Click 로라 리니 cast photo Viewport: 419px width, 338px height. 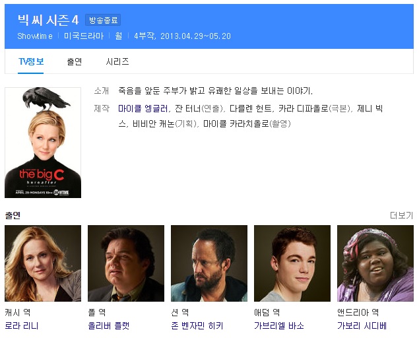click(x=43, y=263)
